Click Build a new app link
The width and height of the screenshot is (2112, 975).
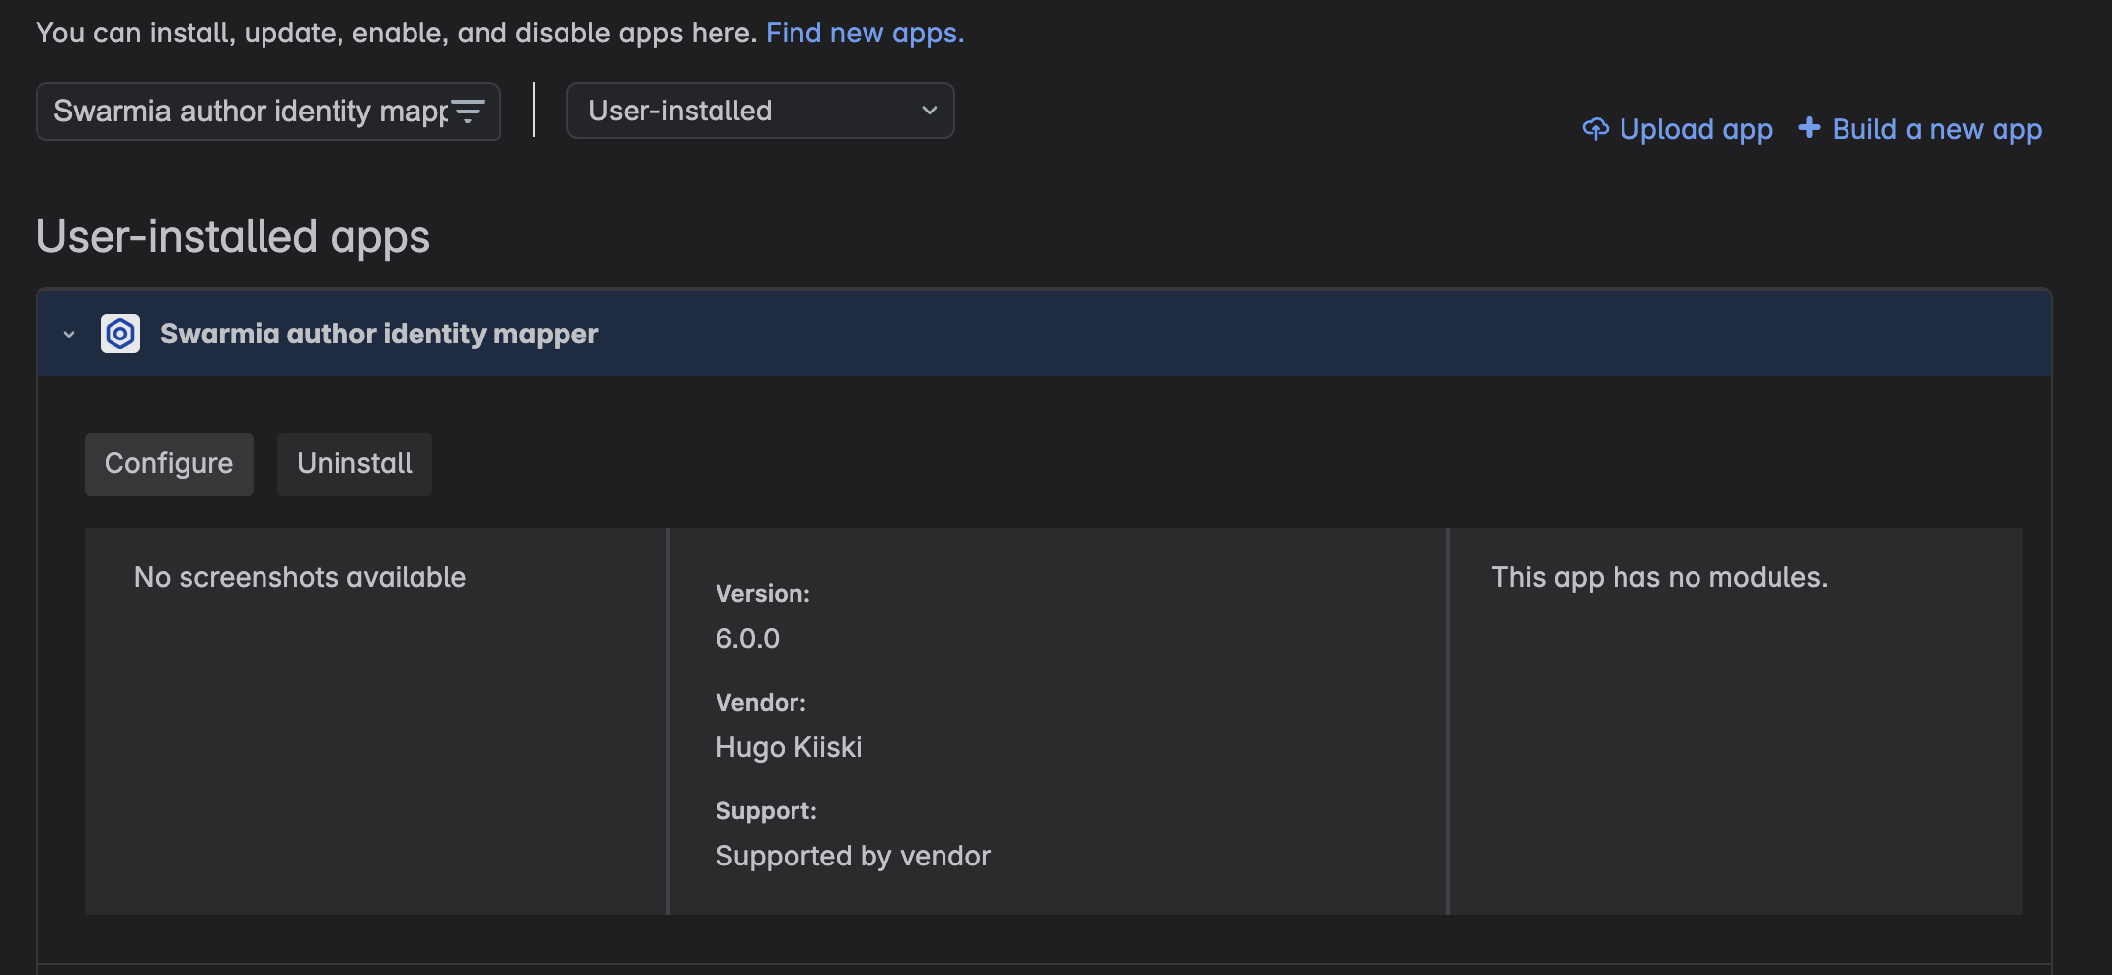click(1936, 129)
